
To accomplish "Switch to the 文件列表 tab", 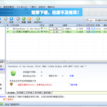I will click(29, 93).
